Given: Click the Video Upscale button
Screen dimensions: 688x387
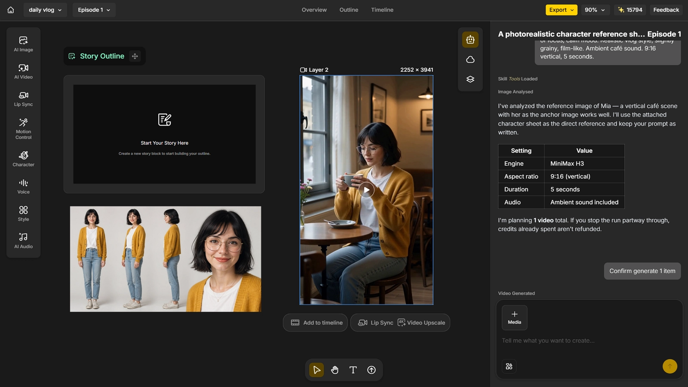Looking at the screenshot, I should coord(421,322).
